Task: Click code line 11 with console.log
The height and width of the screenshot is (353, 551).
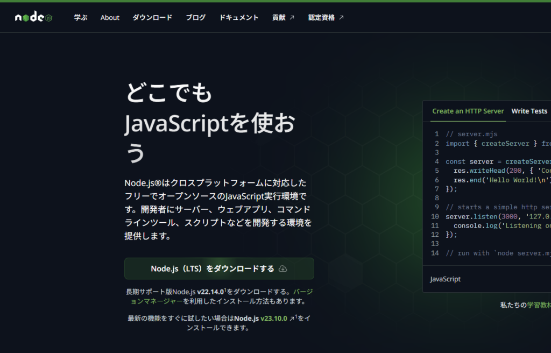Action: click(x=502, y=225)
